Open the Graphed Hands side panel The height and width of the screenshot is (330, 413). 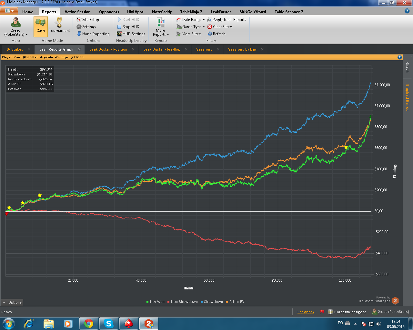tap(407, 97)
